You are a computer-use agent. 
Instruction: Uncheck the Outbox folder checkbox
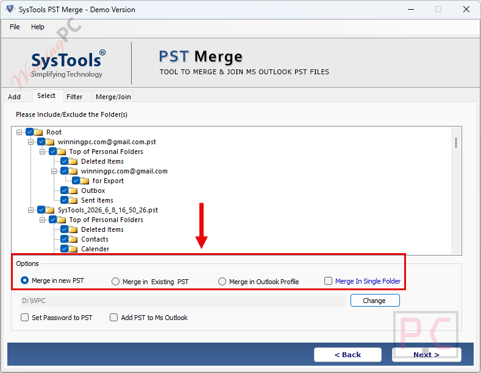[x=64, y=190]
